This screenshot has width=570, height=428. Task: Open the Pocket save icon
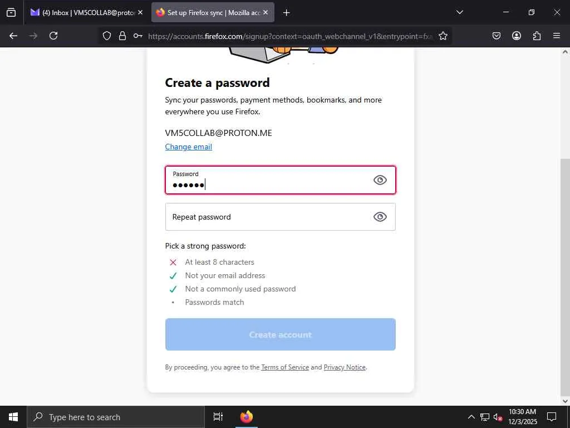coord(496,36)
